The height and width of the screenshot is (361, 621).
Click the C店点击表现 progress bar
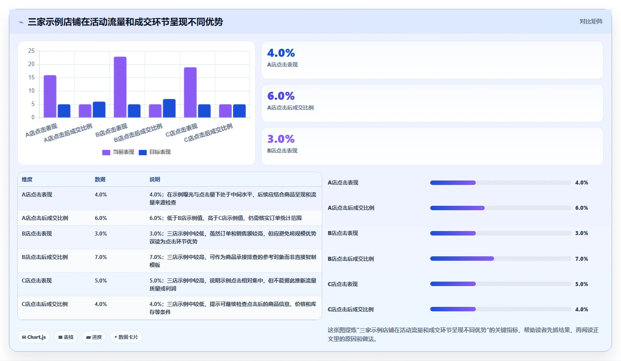point(501,284)
